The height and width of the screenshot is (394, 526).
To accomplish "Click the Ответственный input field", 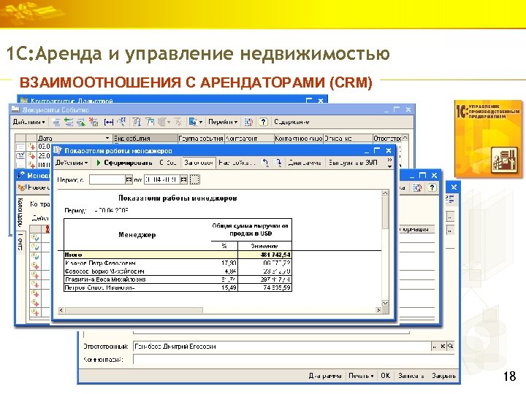I will (282, 347).
